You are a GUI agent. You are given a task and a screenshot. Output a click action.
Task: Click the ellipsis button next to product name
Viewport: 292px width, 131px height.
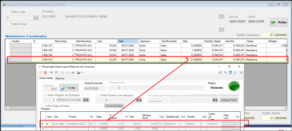point(221,17)
